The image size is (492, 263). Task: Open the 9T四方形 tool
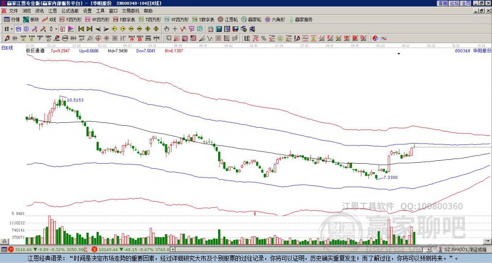coord(176,19)
